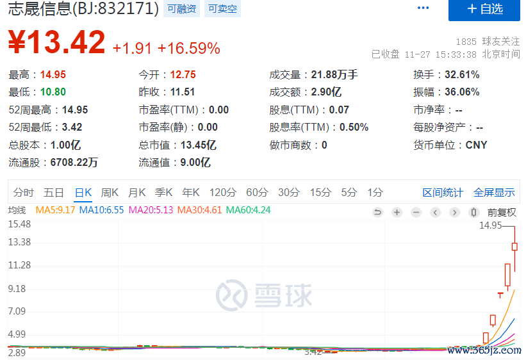Click the 14.95 high marker on chart
This screenshot has width=526, height=360.
490,225
